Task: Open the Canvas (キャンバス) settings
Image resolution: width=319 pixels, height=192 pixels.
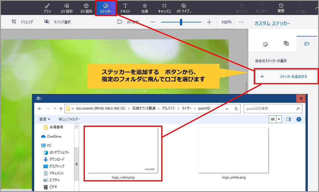Action: click(164, 8)
